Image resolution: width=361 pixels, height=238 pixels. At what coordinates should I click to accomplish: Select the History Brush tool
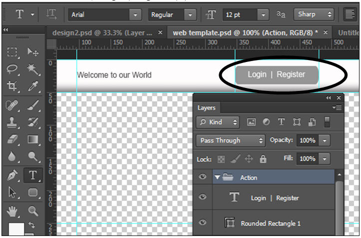click(33, 122)
